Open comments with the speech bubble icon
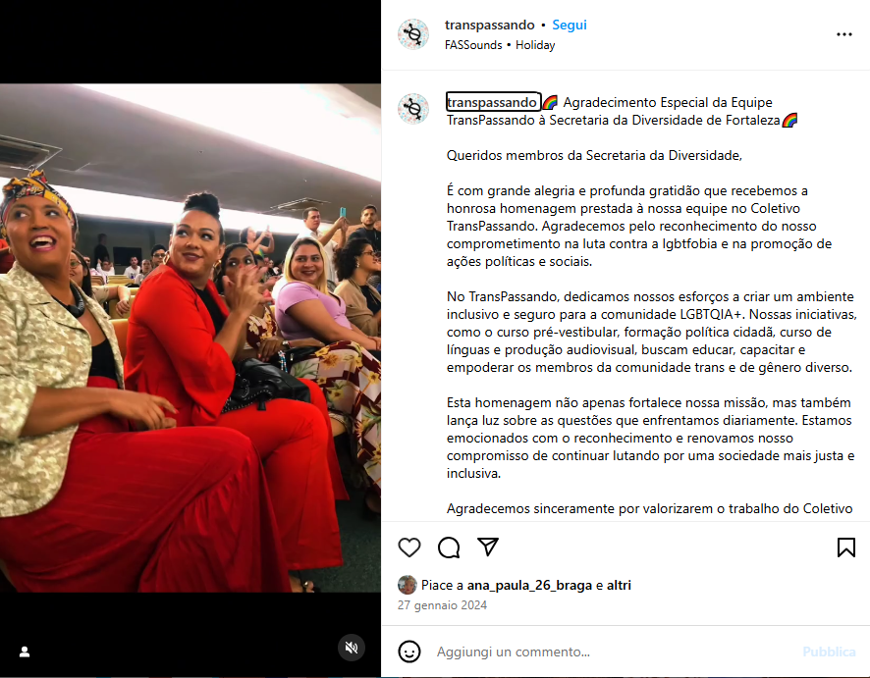This screenshot has width=870, height=678. pos(449,548)
